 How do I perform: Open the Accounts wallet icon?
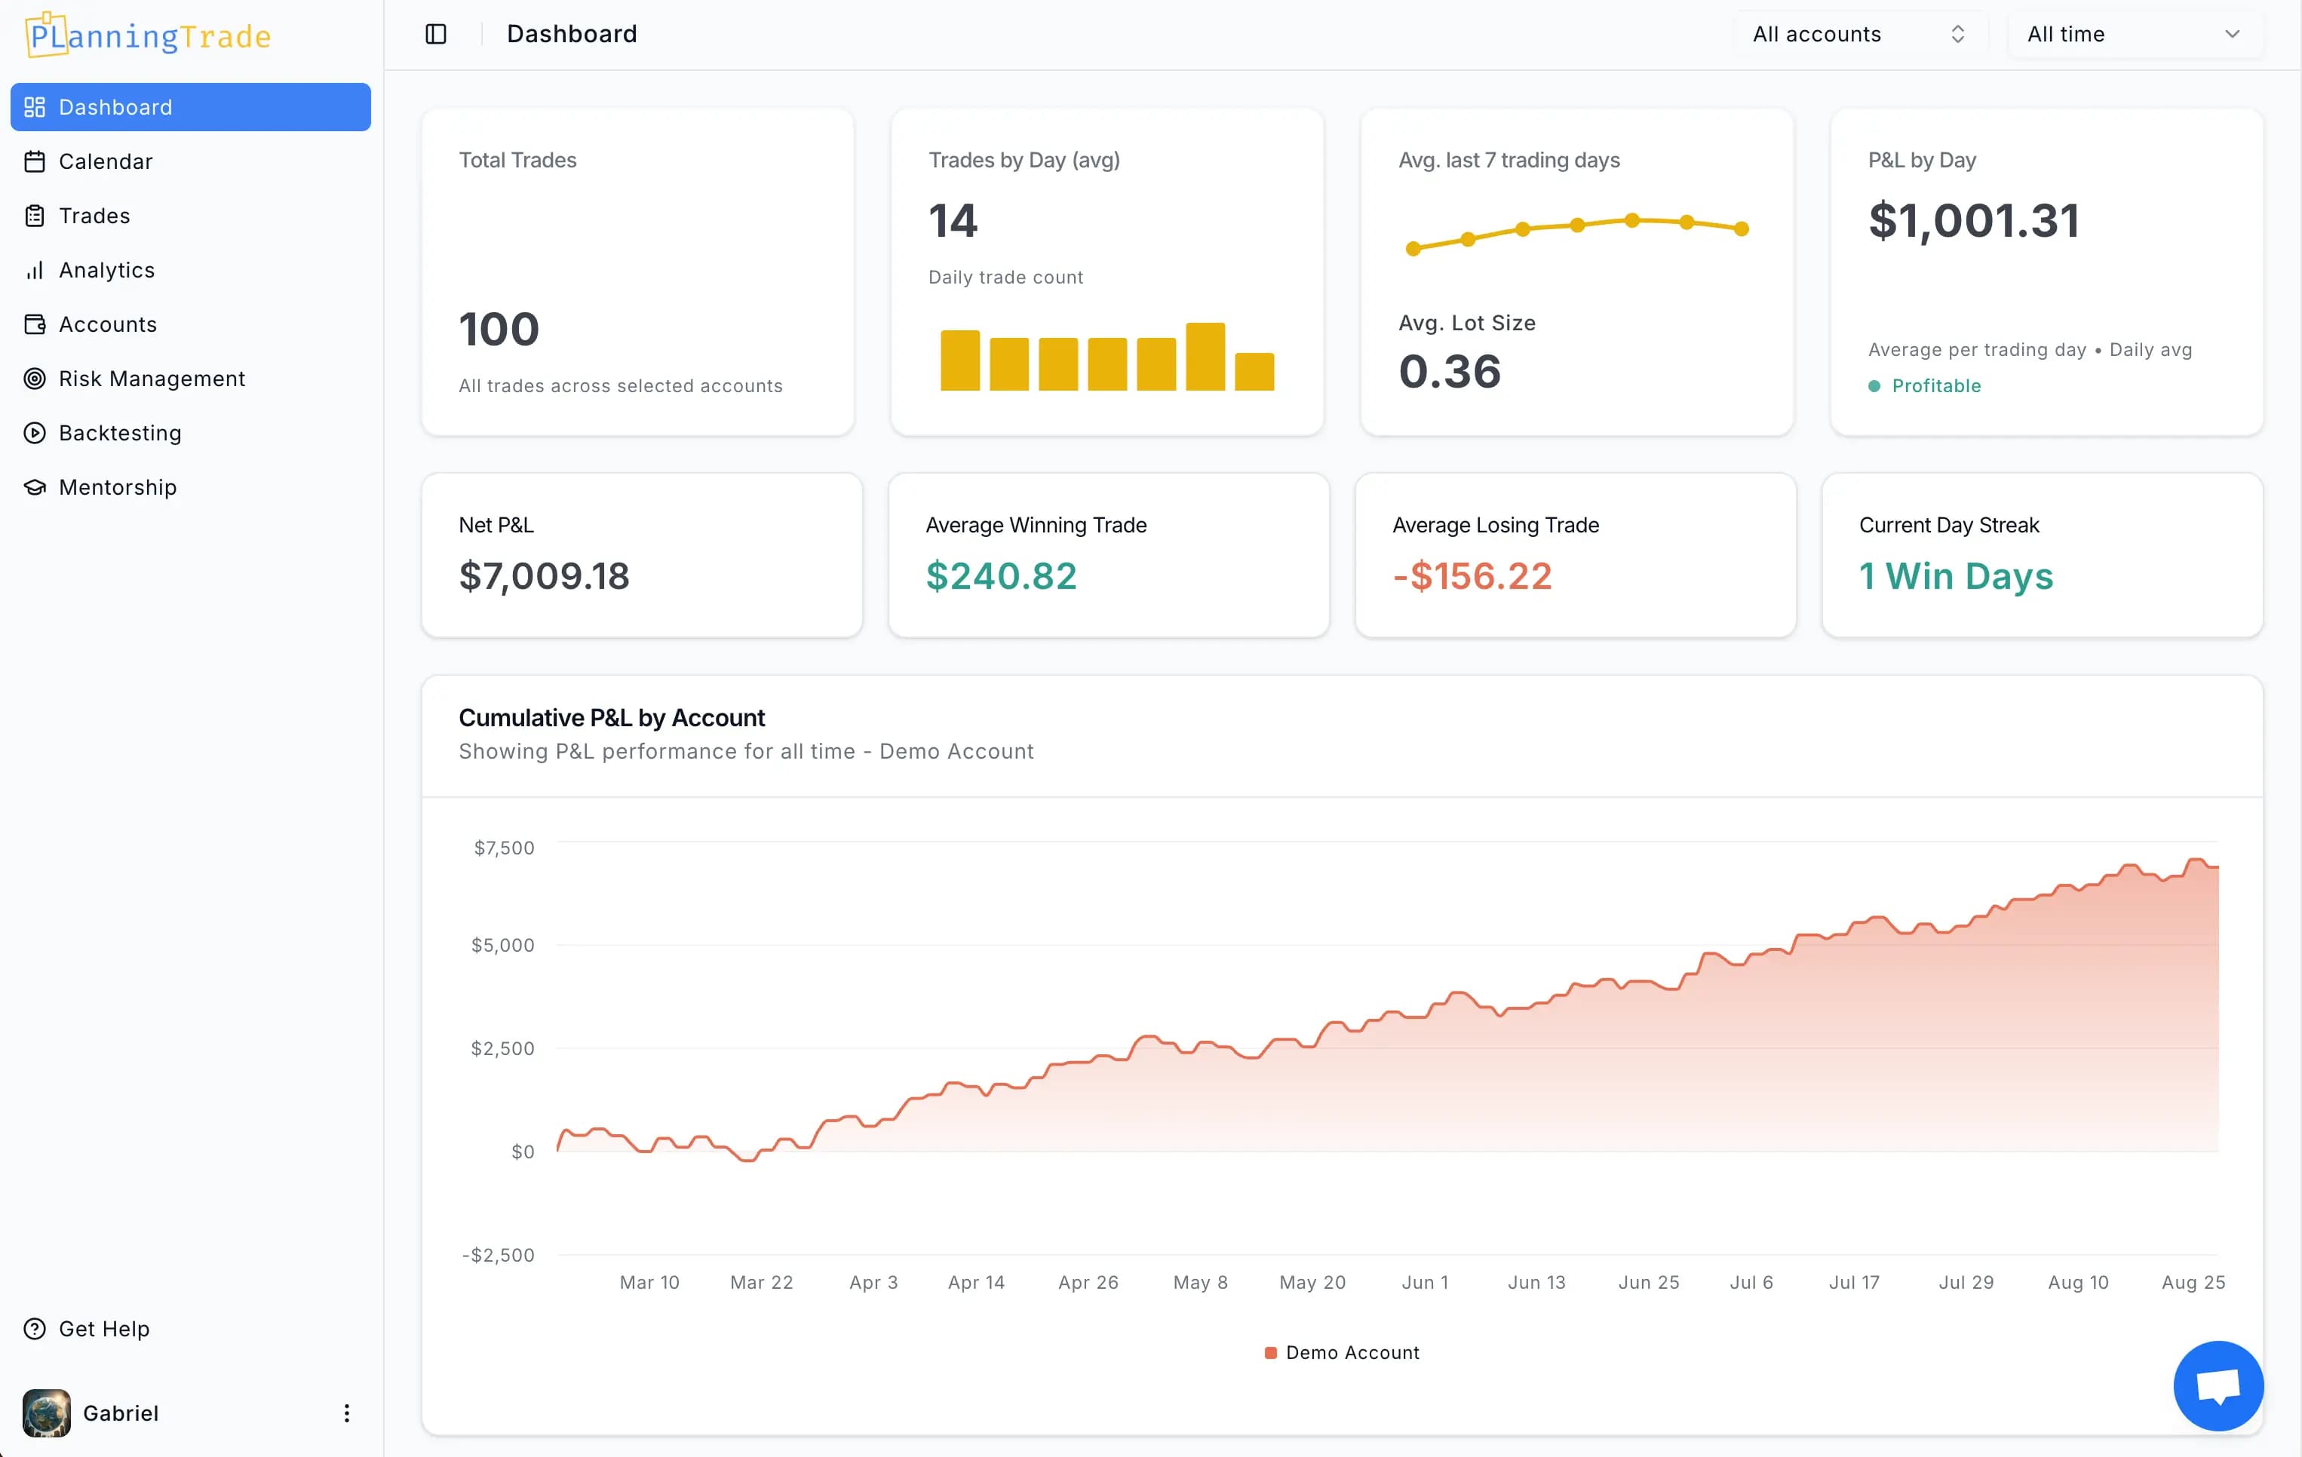coord(35,324)
